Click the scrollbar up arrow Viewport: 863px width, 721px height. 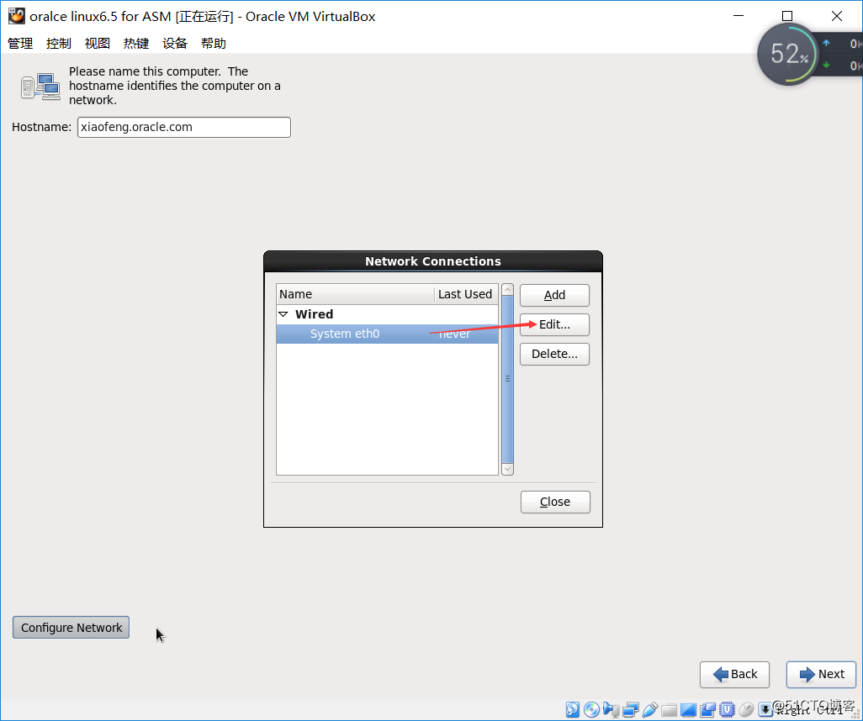507,290
